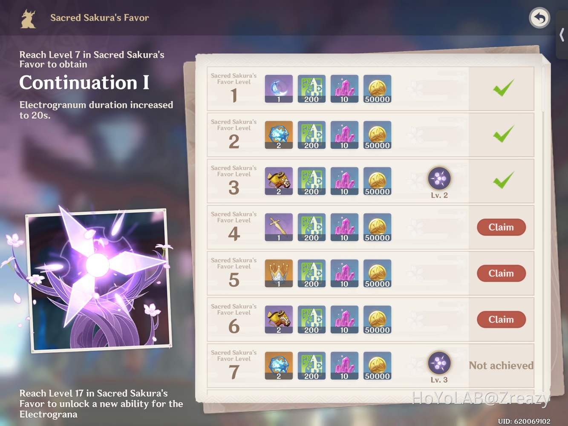Select the Lv. 2 Electrogranum upgrade icon
This screenshot has height=426, width=568.
click(x=439, y=178)
